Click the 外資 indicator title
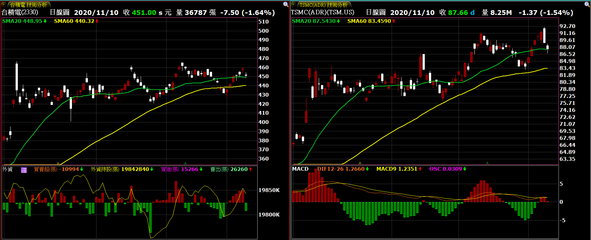591x240 pixels. 8,169
